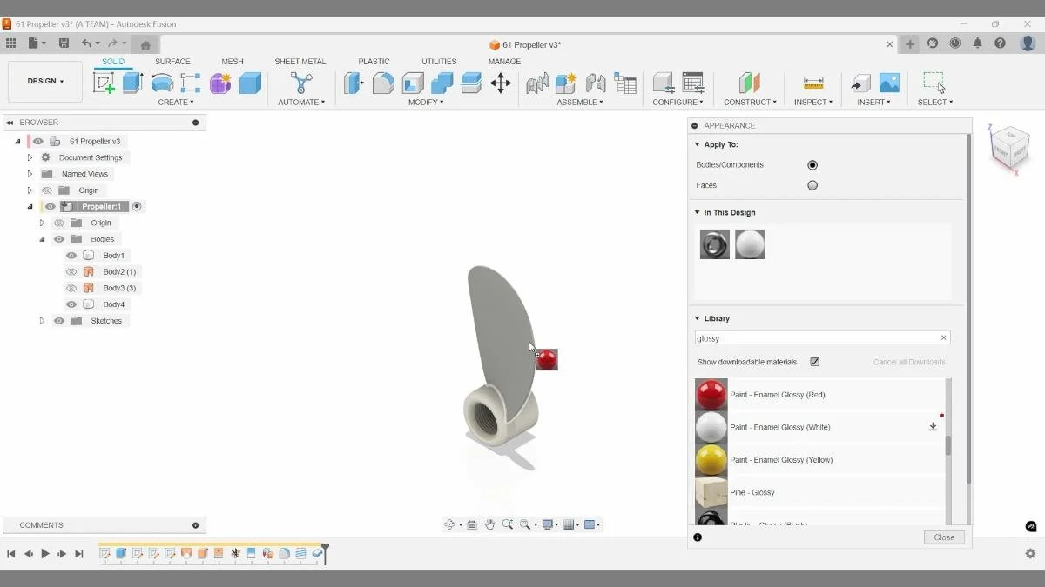
Task: Activate the Pan tool in navigation bar
Action: point(489,524)
